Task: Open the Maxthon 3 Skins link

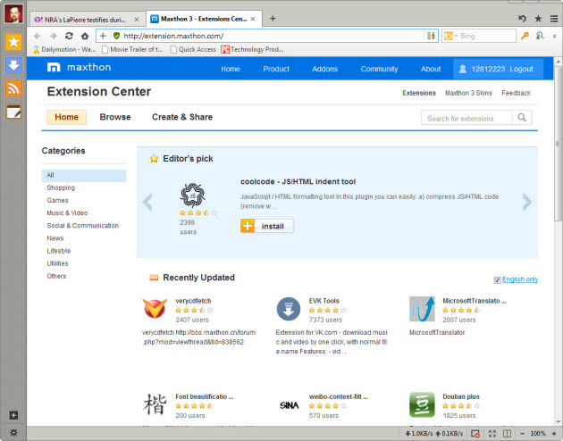Action: (468, 93)
